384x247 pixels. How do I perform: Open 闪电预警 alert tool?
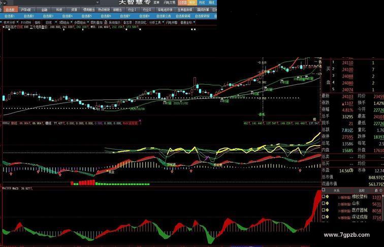[x=172, y=22]
